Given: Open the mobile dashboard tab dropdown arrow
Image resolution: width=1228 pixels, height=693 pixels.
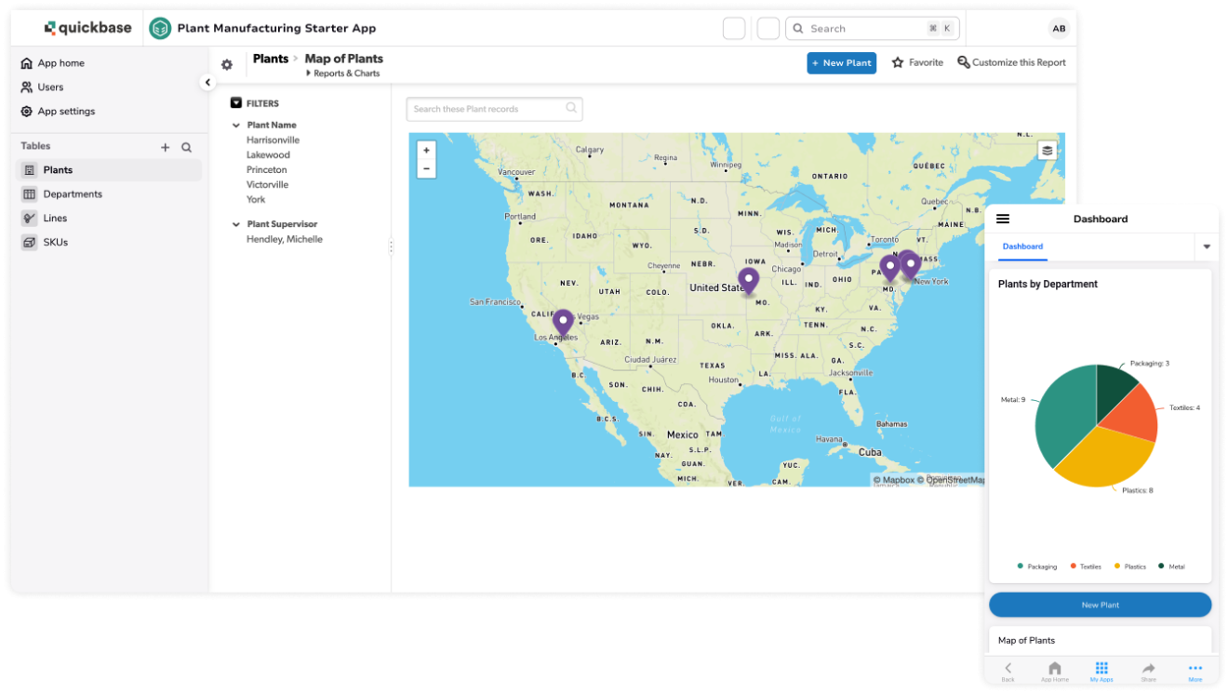Looking at the screenshot, I should tap(1207, 247).
